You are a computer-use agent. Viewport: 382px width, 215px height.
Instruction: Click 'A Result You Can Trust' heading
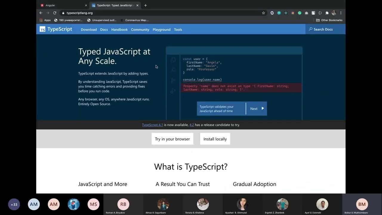coord(183,184)
